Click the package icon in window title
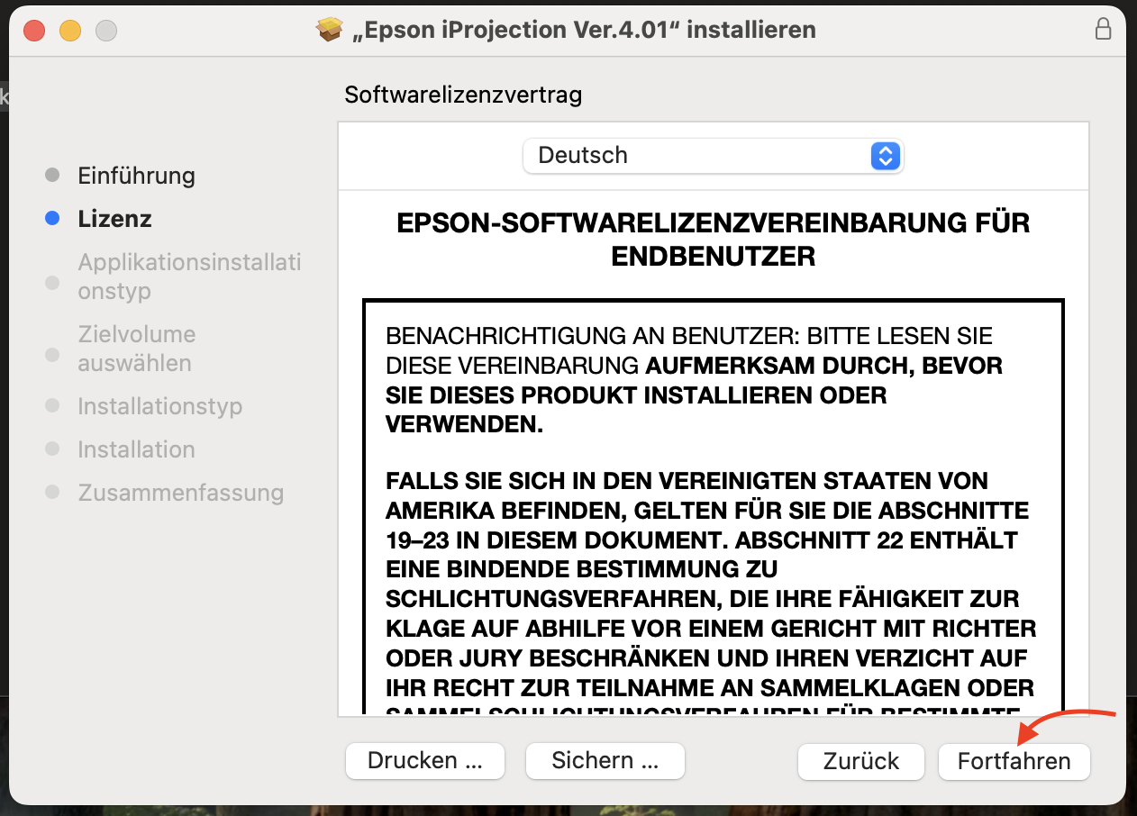The image size is (1137, 816). 330,30
